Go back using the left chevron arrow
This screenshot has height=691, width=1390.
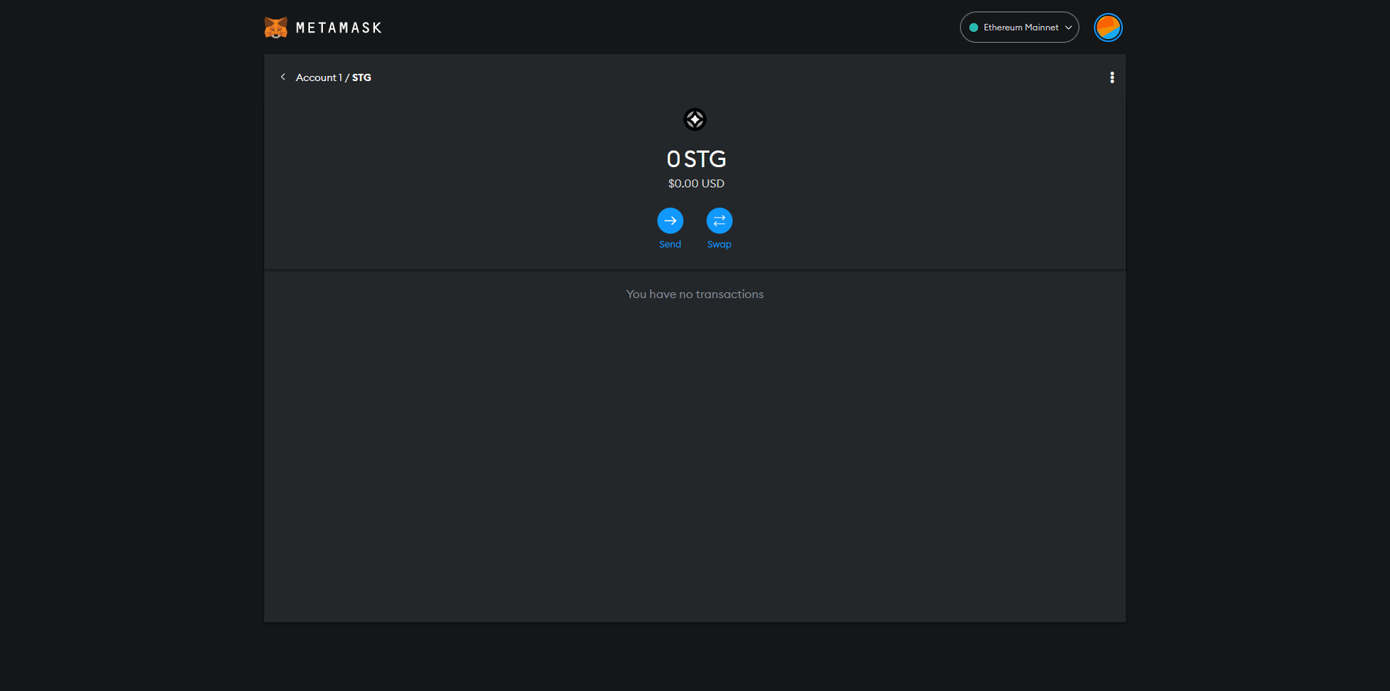283,77
